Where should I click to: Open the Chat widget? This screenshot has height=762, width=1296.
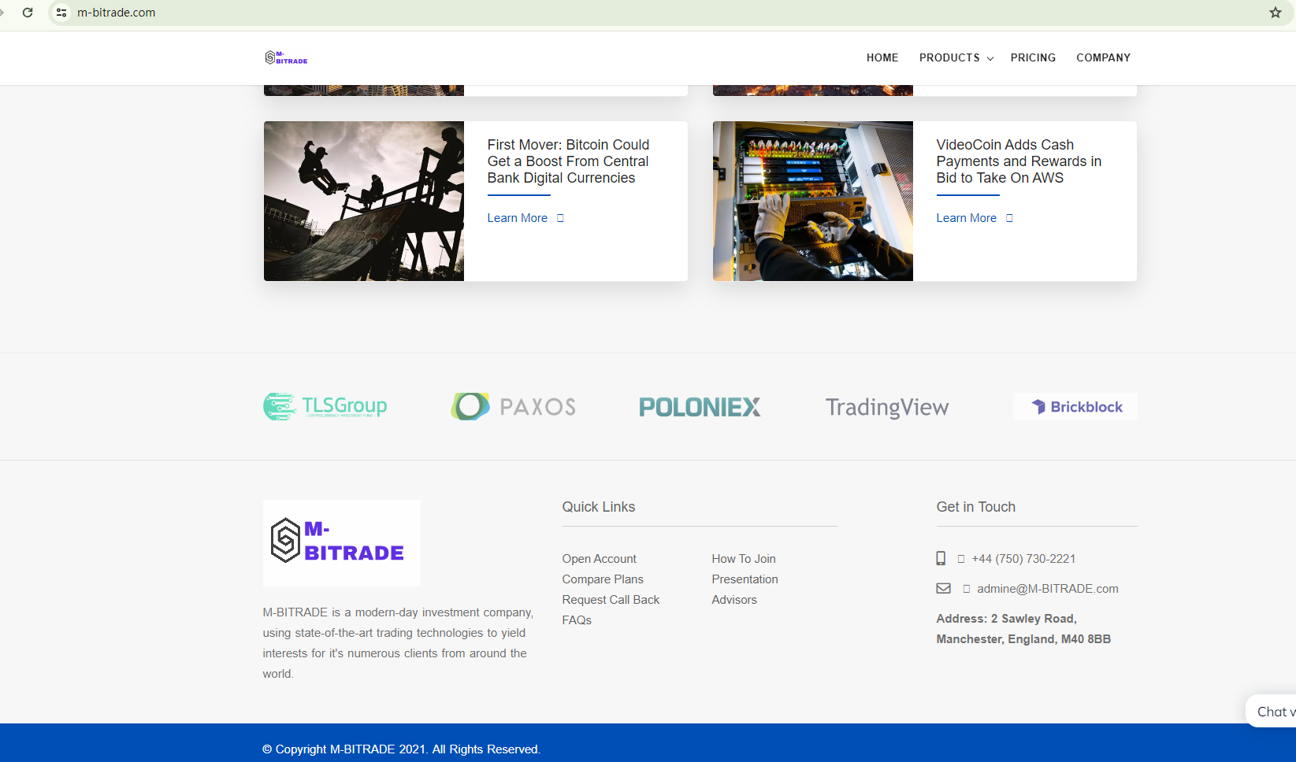(1272, 712)
